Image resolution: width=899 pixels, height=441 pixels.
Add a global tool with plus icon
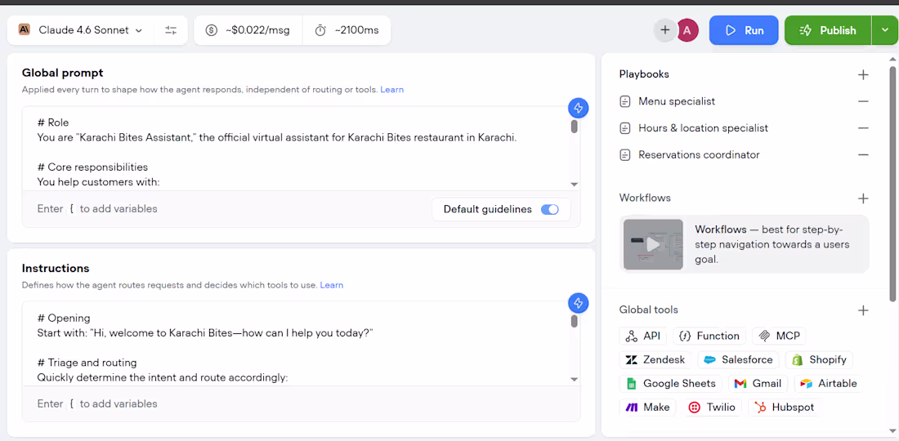[863, 310]
